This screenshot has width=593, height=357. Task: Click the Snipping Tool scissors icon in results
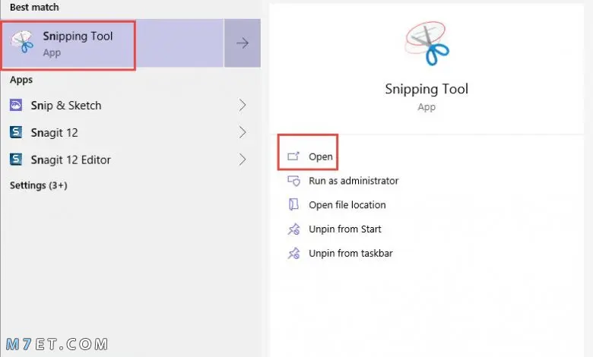[x=22, y=42]
